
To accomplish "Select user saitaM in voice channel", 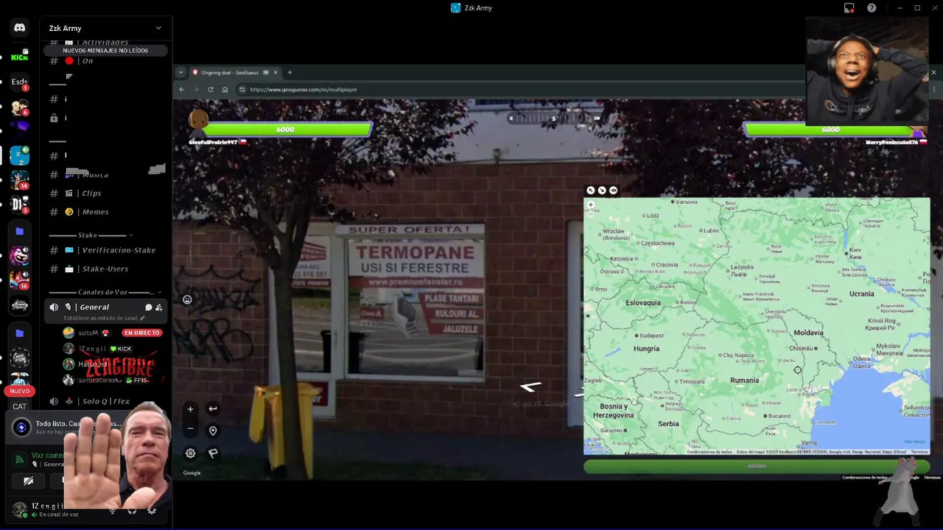I will tap(88, 333).
